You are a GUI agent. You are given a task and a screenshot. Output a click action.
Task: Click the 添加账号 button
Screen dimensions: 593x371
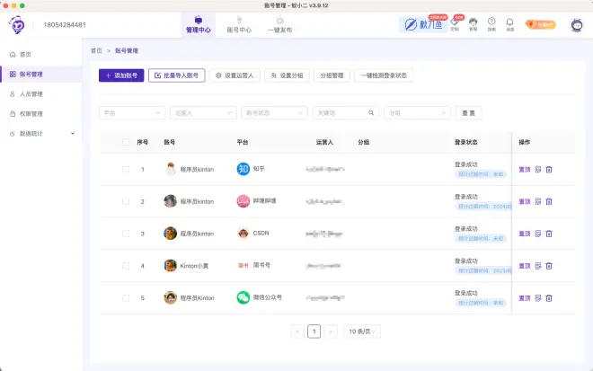pos(120,75)
